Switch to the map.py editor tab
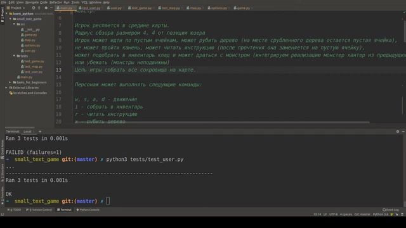This screenshot has width=406, height=228. click(195, 8)
